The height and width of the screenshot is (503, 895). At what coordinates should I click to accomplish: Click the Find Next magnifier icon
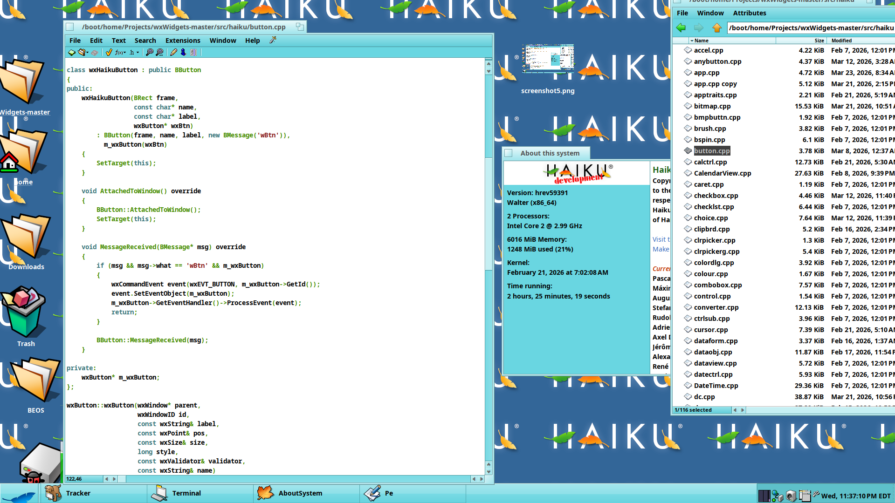[x=159, y=53]
